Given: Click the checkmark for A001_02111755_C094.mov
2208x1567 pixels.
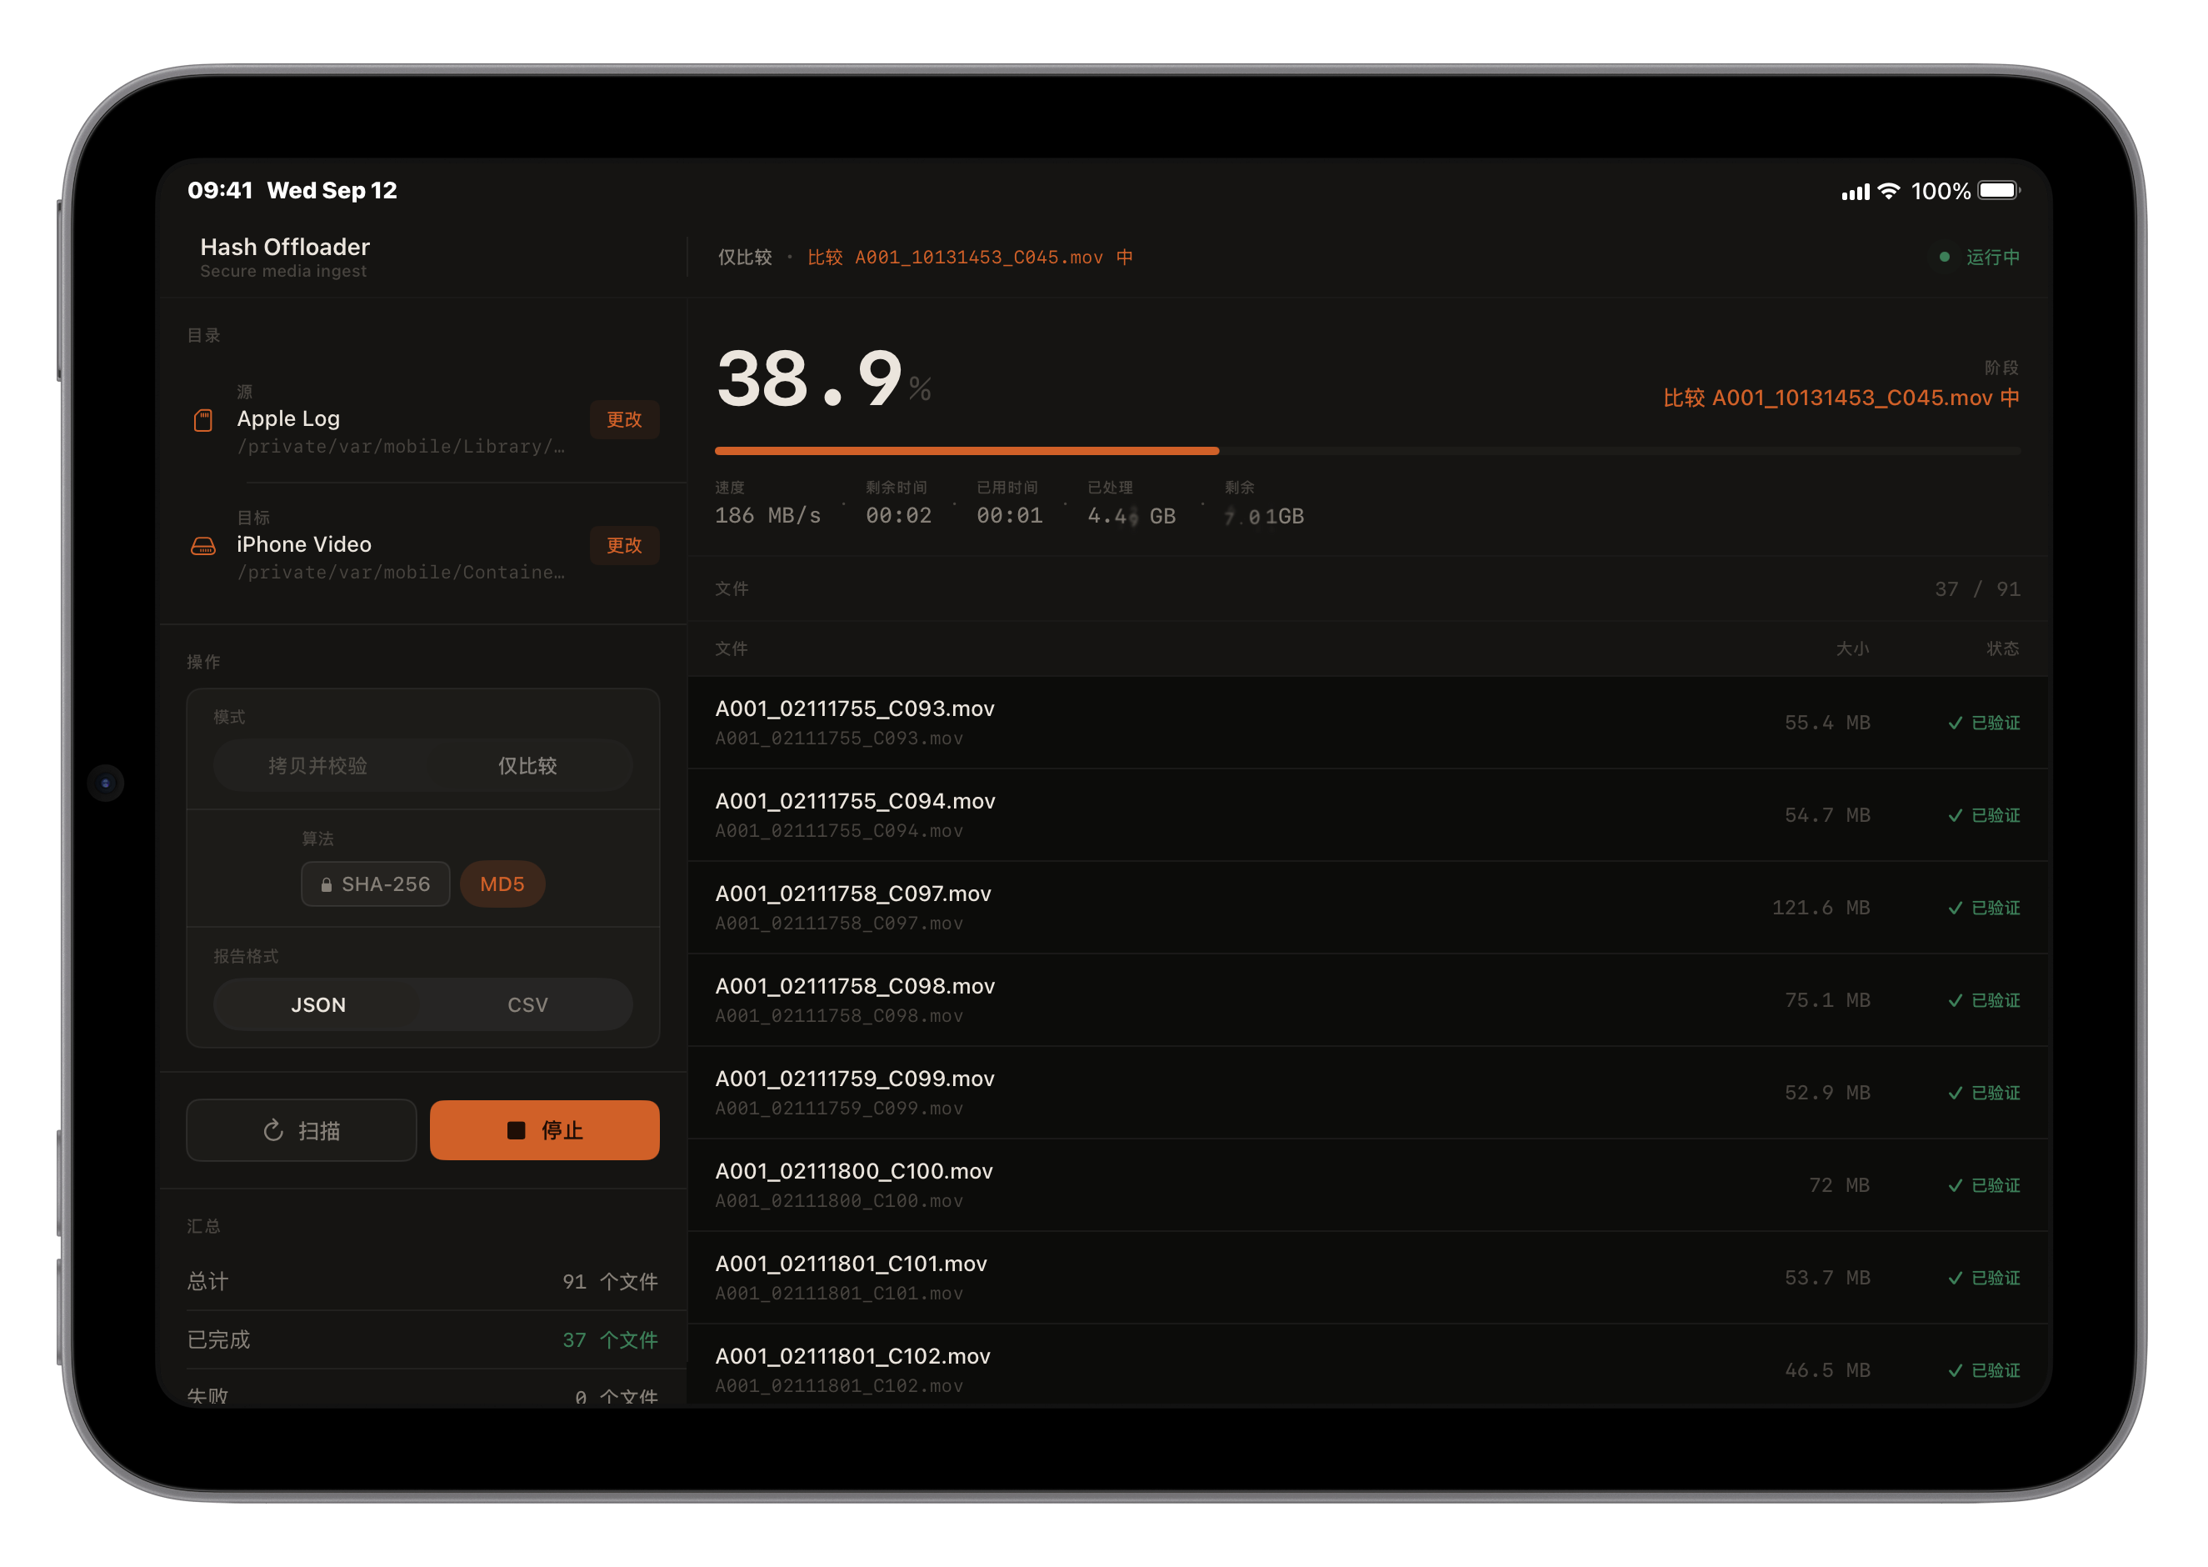Looking at the screenshot, I should 1955,815.
